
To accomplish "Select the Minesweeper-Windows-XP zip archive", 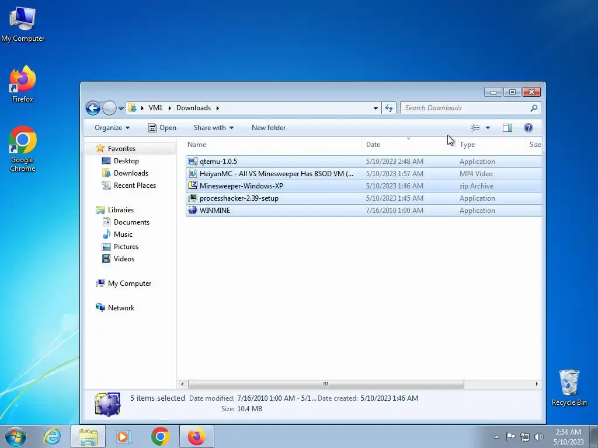I will pos(364,186).
